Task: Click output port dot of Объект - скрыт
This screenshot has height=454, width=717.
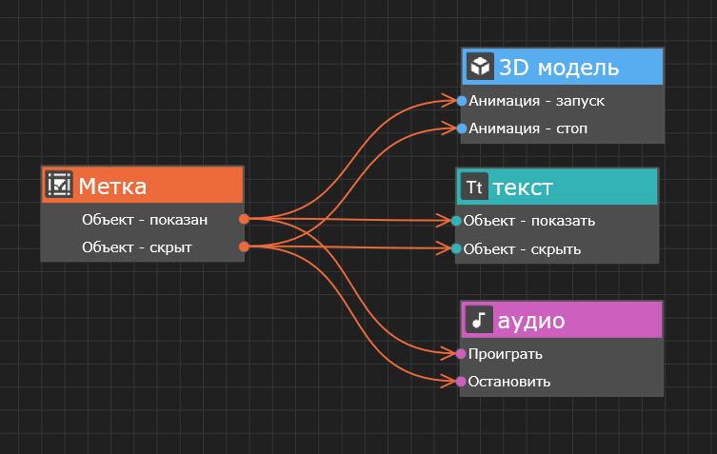Action: 244,247
